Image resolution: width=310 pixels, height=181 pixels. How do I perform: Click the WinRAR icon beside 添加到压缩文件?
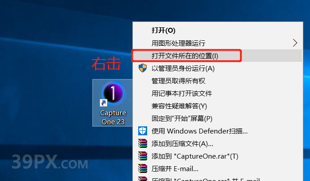pos(143,143)
